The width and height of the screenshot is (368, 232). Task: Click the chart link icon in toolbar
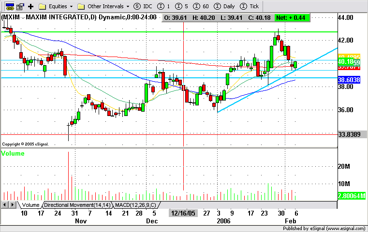tap(10, 6)
